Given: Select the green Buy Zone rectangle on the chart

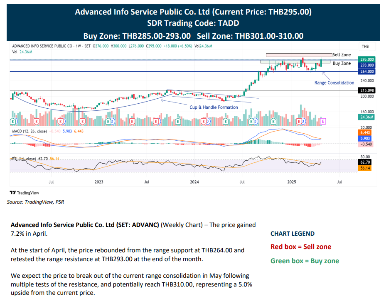Looking at the screenshot, I should click(x=295, y=62).
